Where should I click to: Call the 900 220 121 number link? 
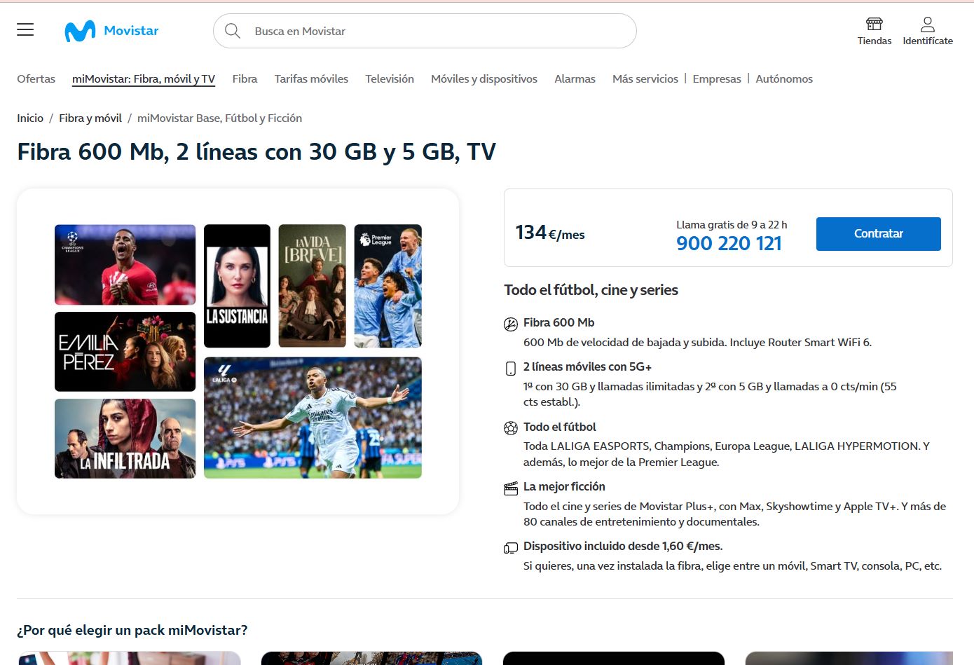tap(729, 243)
